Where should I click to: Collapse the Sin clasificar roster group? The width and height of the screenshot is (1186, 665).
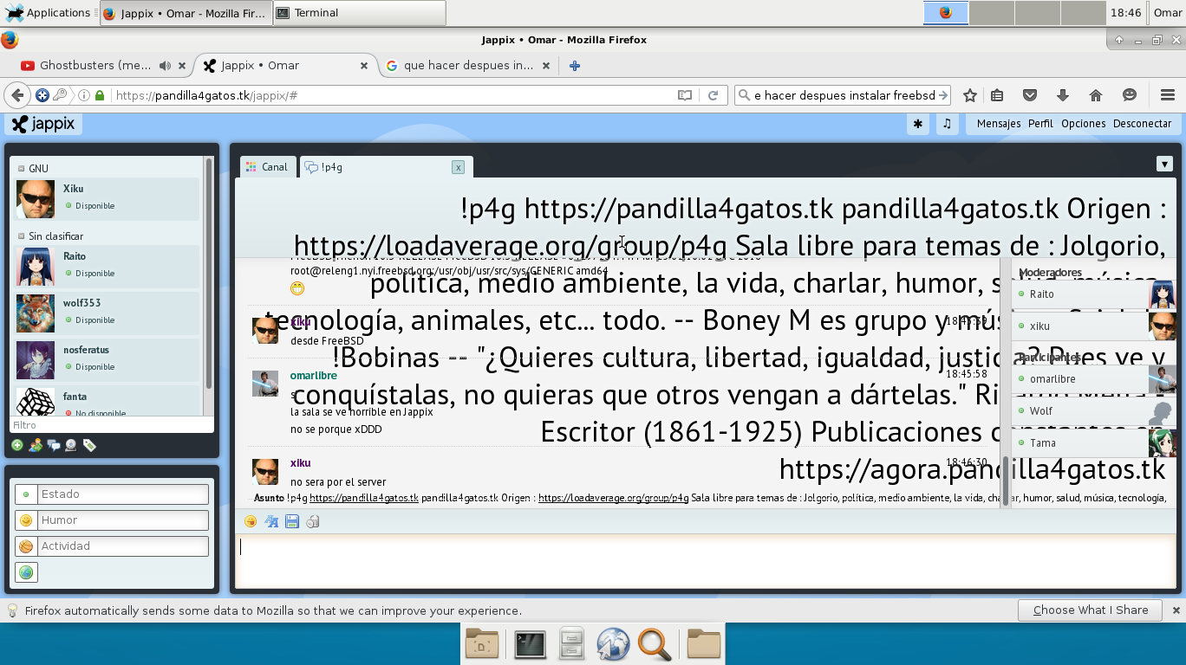(x=22, y=236)
